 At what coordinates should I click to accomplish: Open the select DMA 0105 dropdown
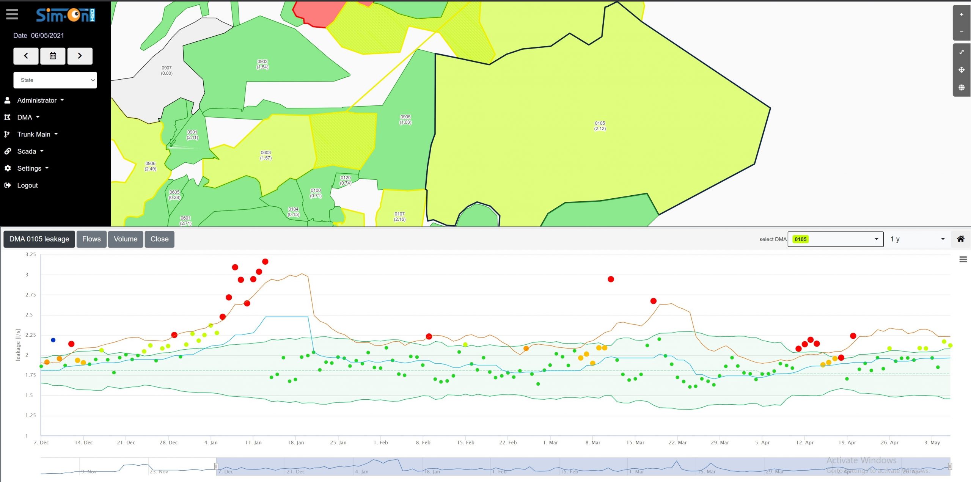[x=835, y=239]
